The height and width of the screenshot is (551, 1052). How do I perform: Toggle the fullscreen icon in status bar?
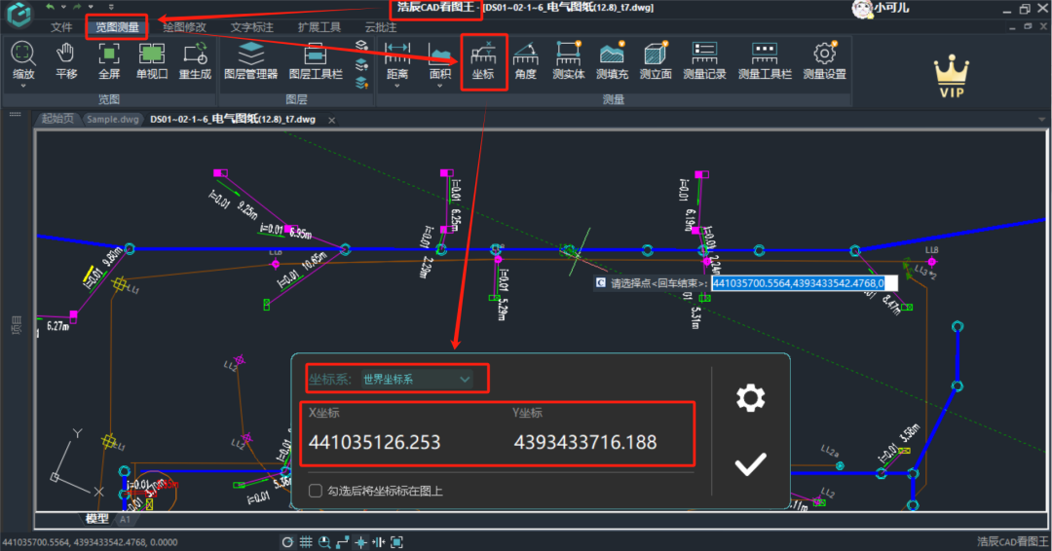pyautogui.click(x=396, y=542)
